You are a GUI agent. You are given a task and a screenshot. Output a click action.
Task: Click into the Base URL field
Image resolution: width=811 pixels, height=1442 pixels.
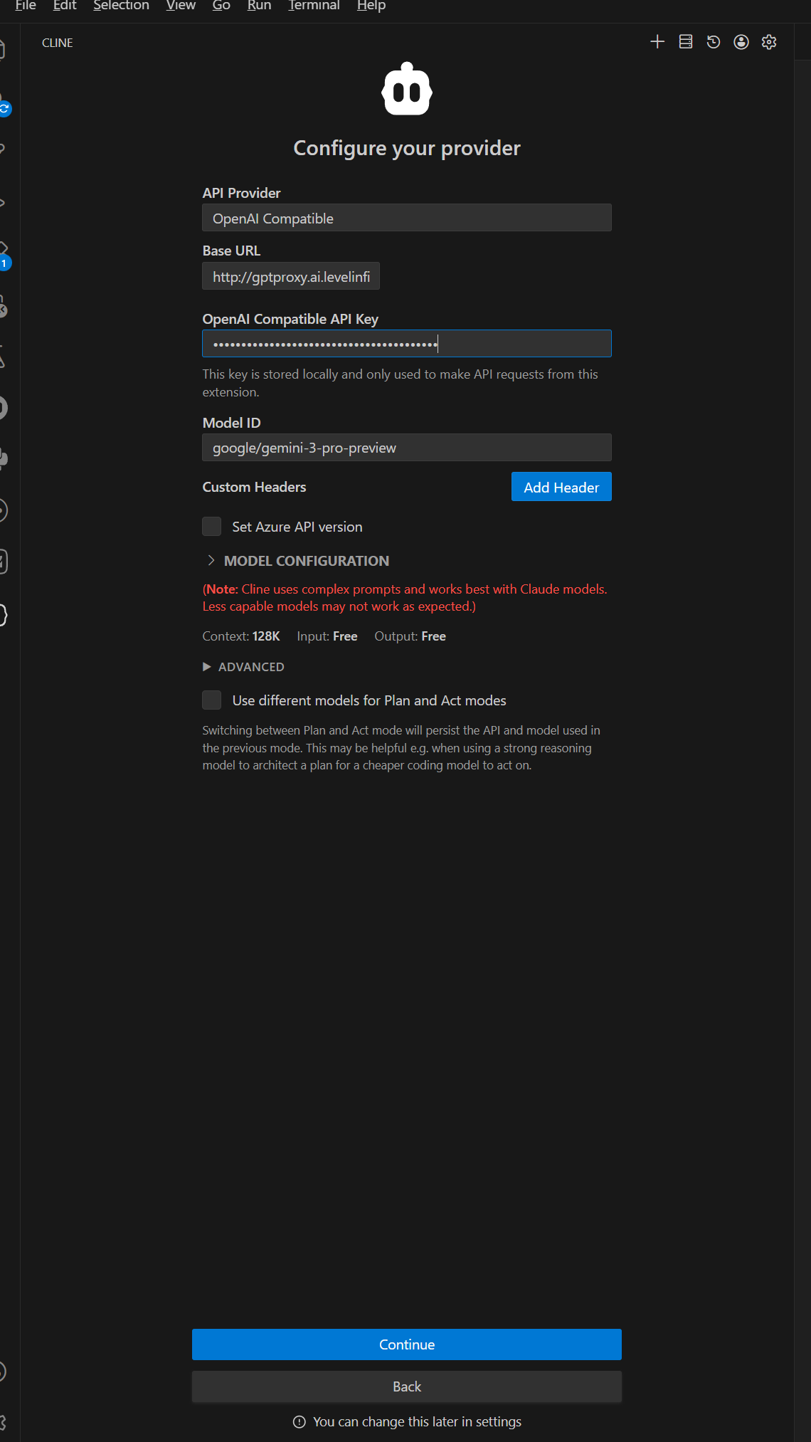pyautogui.click(x=290, y=277)
